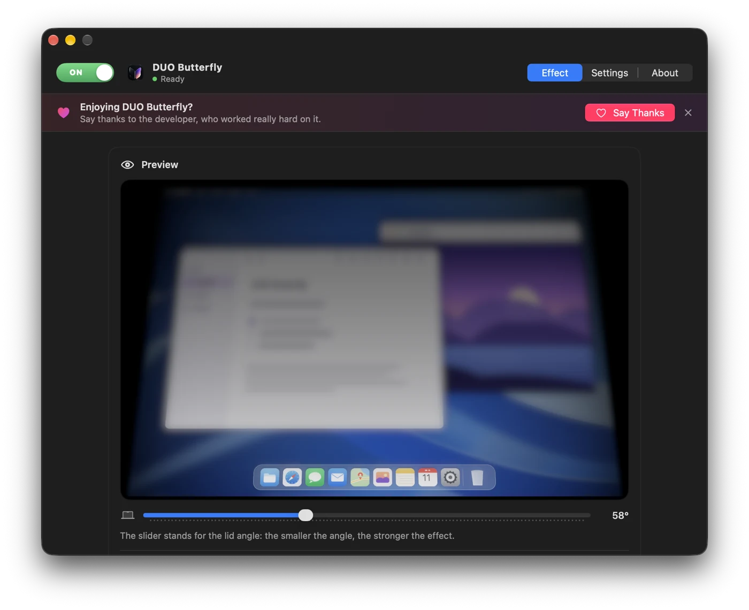Image resolution: width=749 pixels, height=610 pixels.
Task: Click the Photos icon in preview dock
Action: tap(383, 477)
